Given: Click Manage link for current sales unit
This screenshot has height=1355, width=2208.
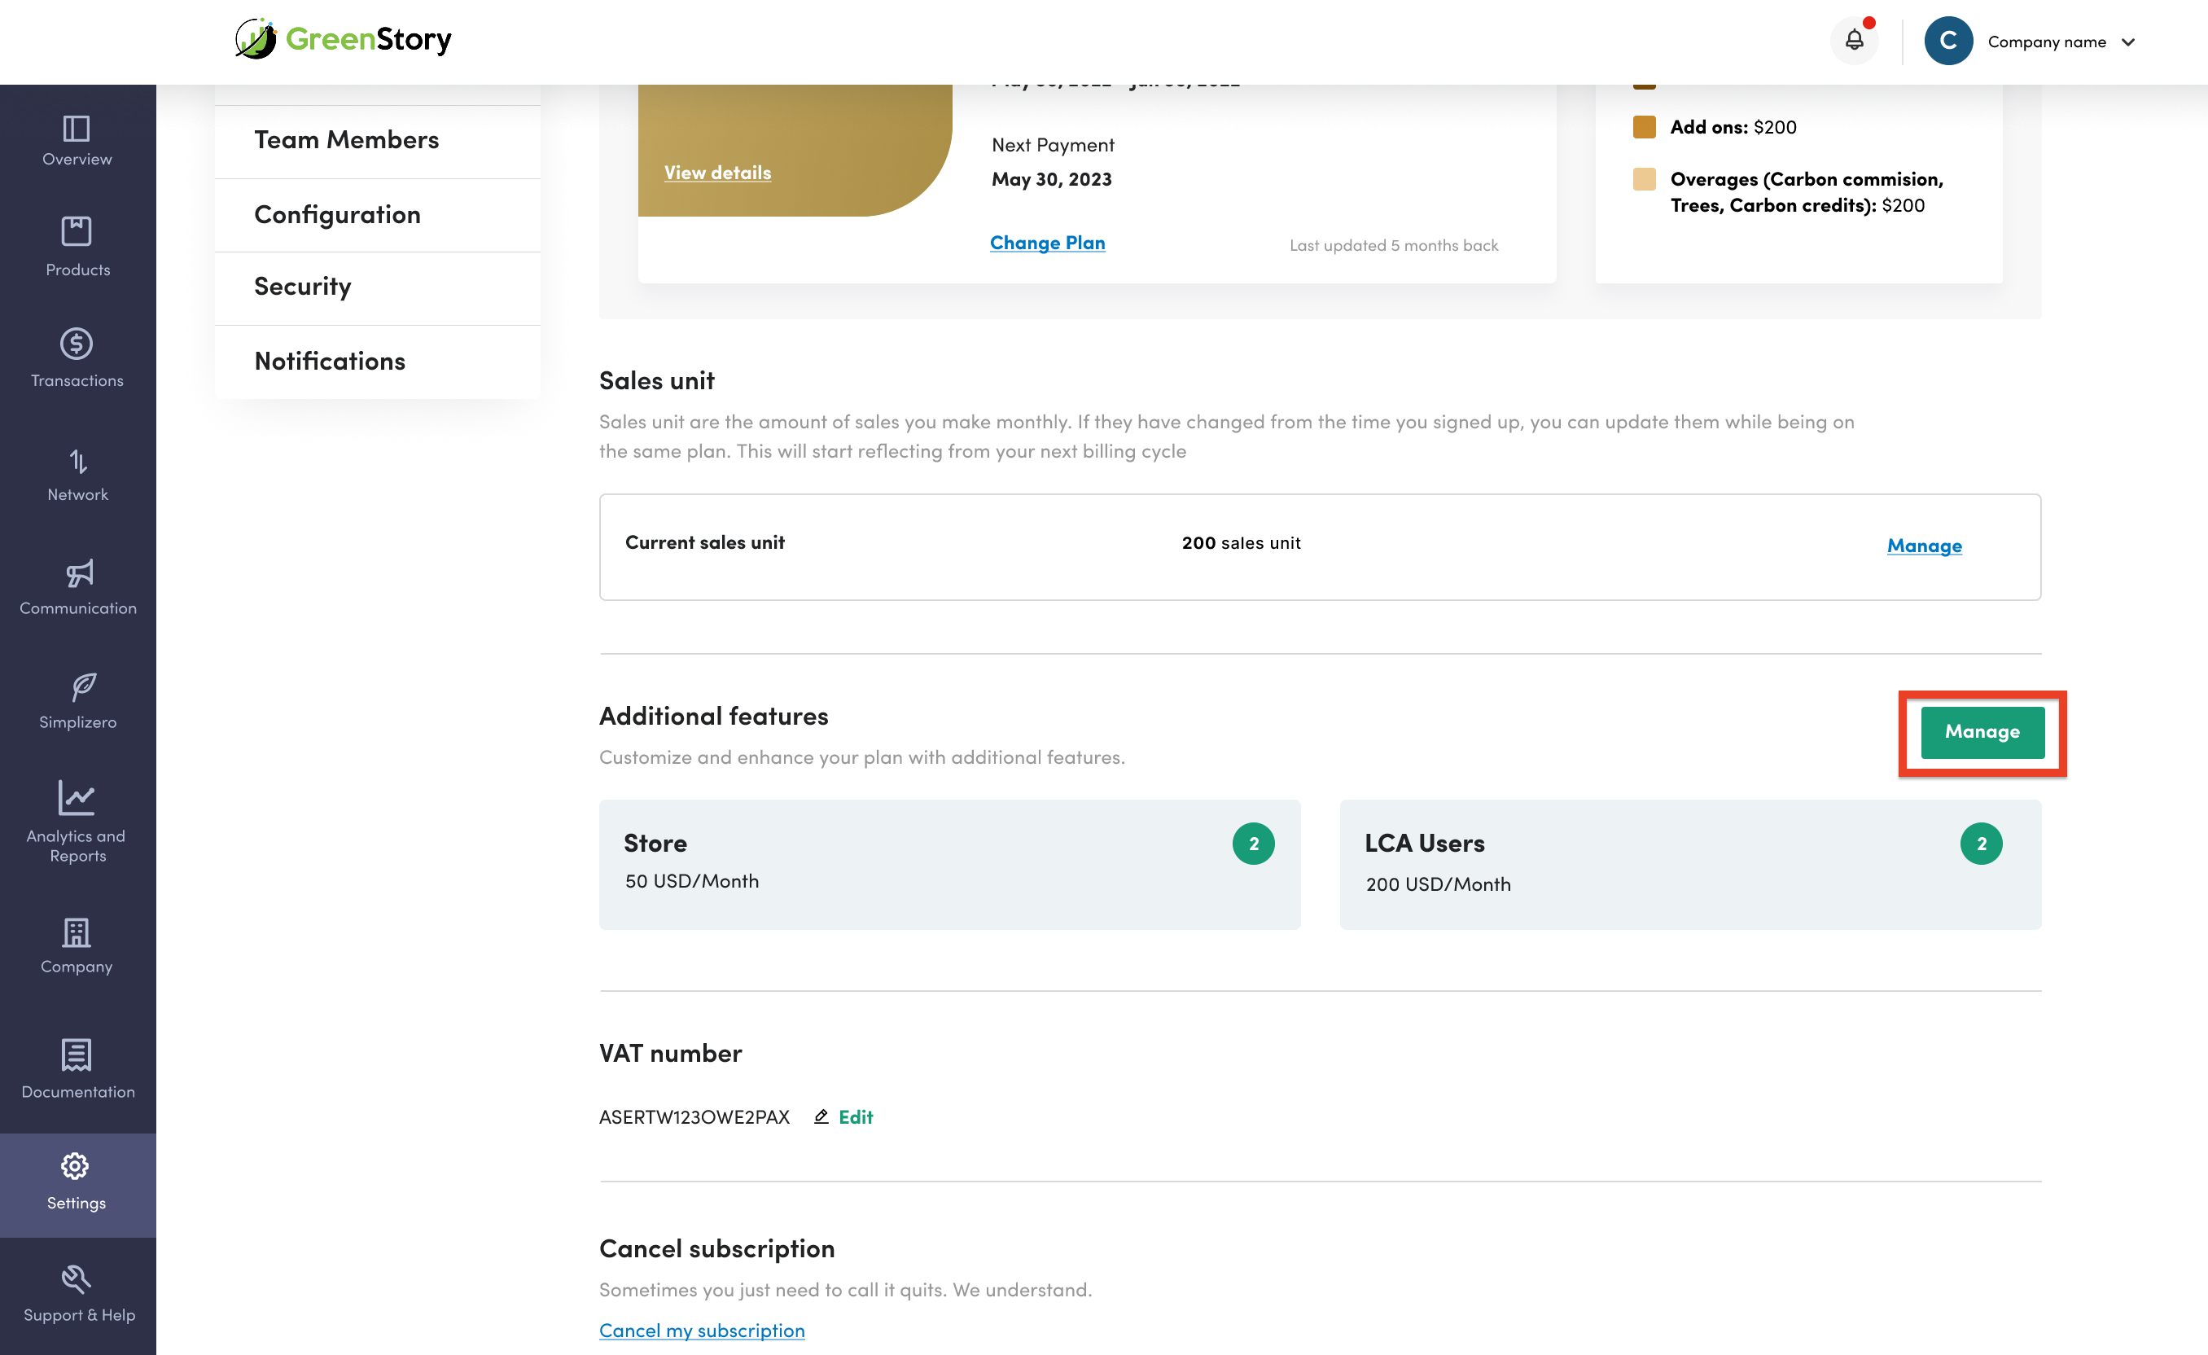Looking at the screenshot, I should pyautogui.click(x=1924, y=546).
